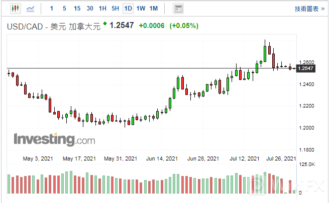Set chart interval to 5H
The width and height of the screenshot is (330, 203).
click(115, 8)
